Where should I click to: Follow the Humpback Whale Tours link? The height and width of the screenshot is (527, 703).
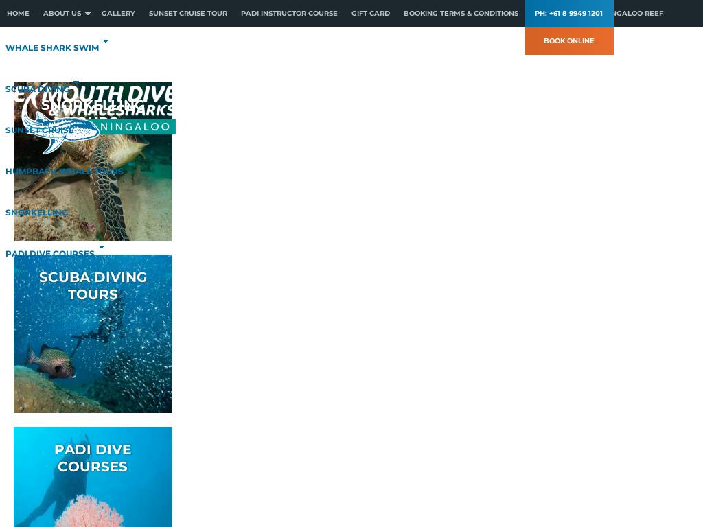pos(64,172)
